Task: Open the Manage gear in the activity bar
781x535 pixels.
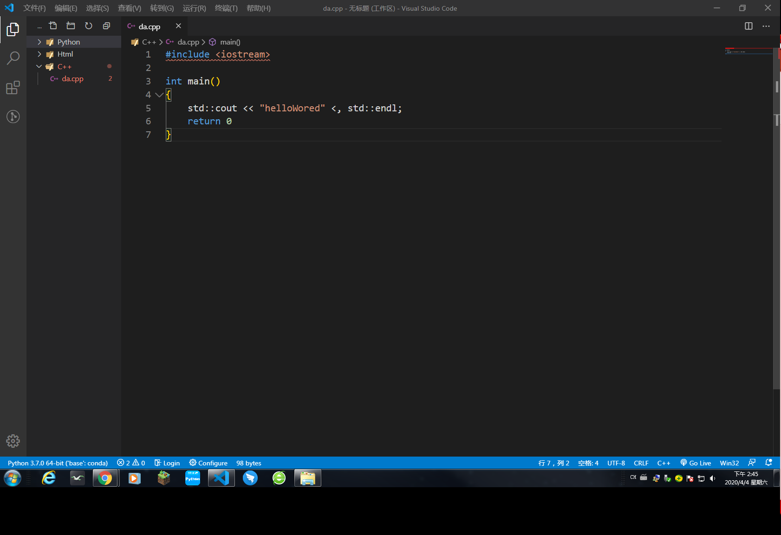Action: (13, 441)
